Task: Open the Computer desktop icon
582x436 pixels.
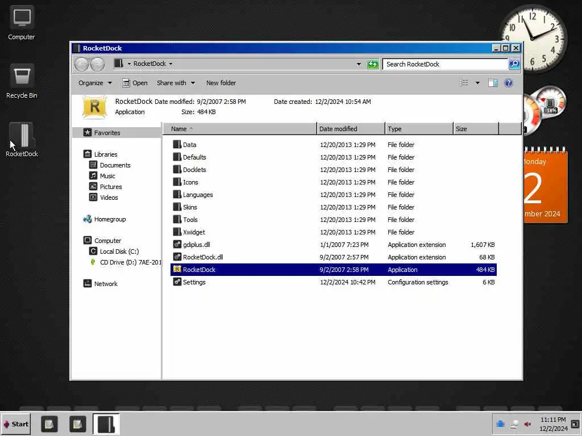Action: (22, 23)
